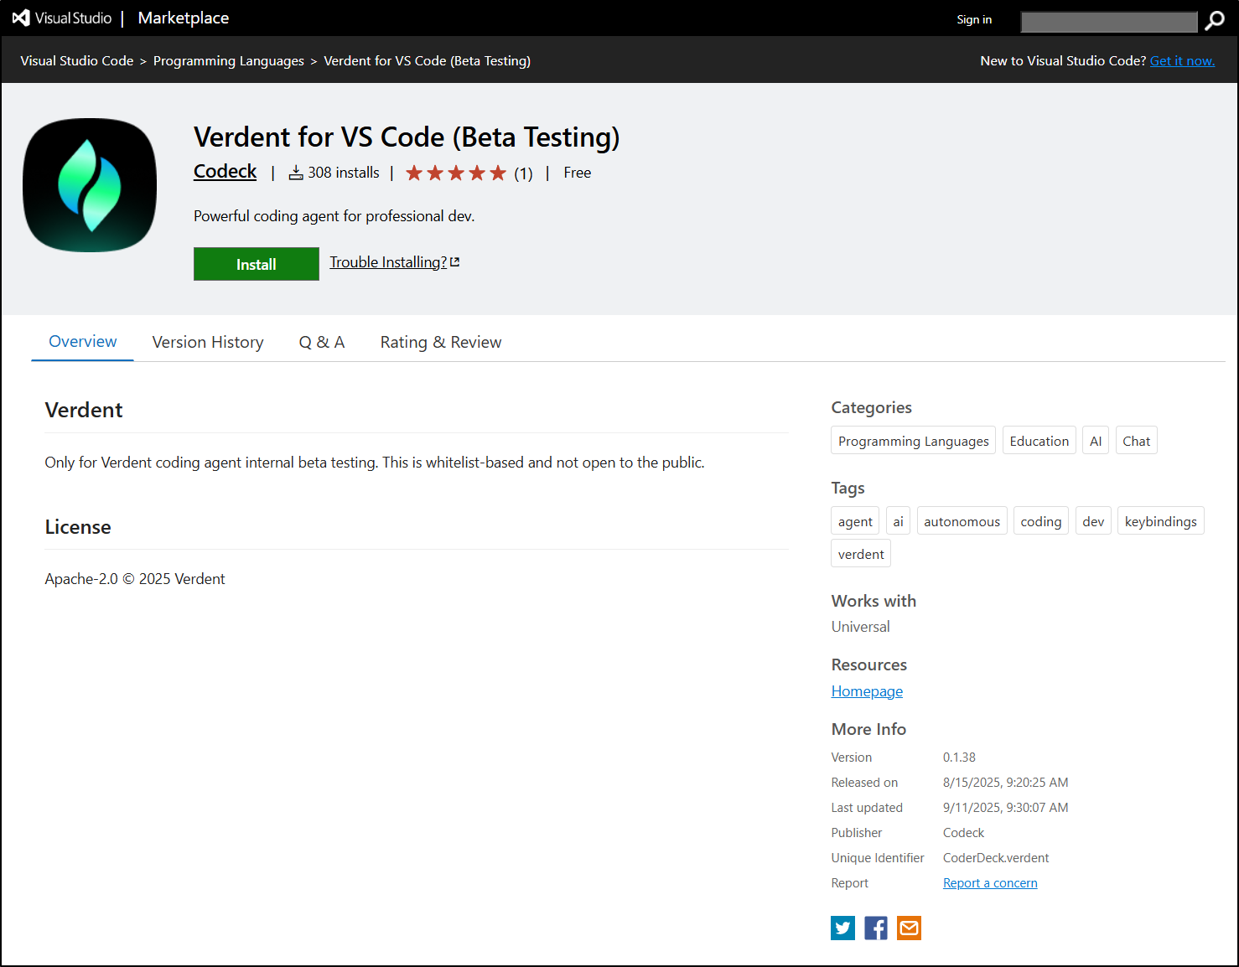Open the Codeck publisher page
1239x967 pixels.
pos(225,172)
